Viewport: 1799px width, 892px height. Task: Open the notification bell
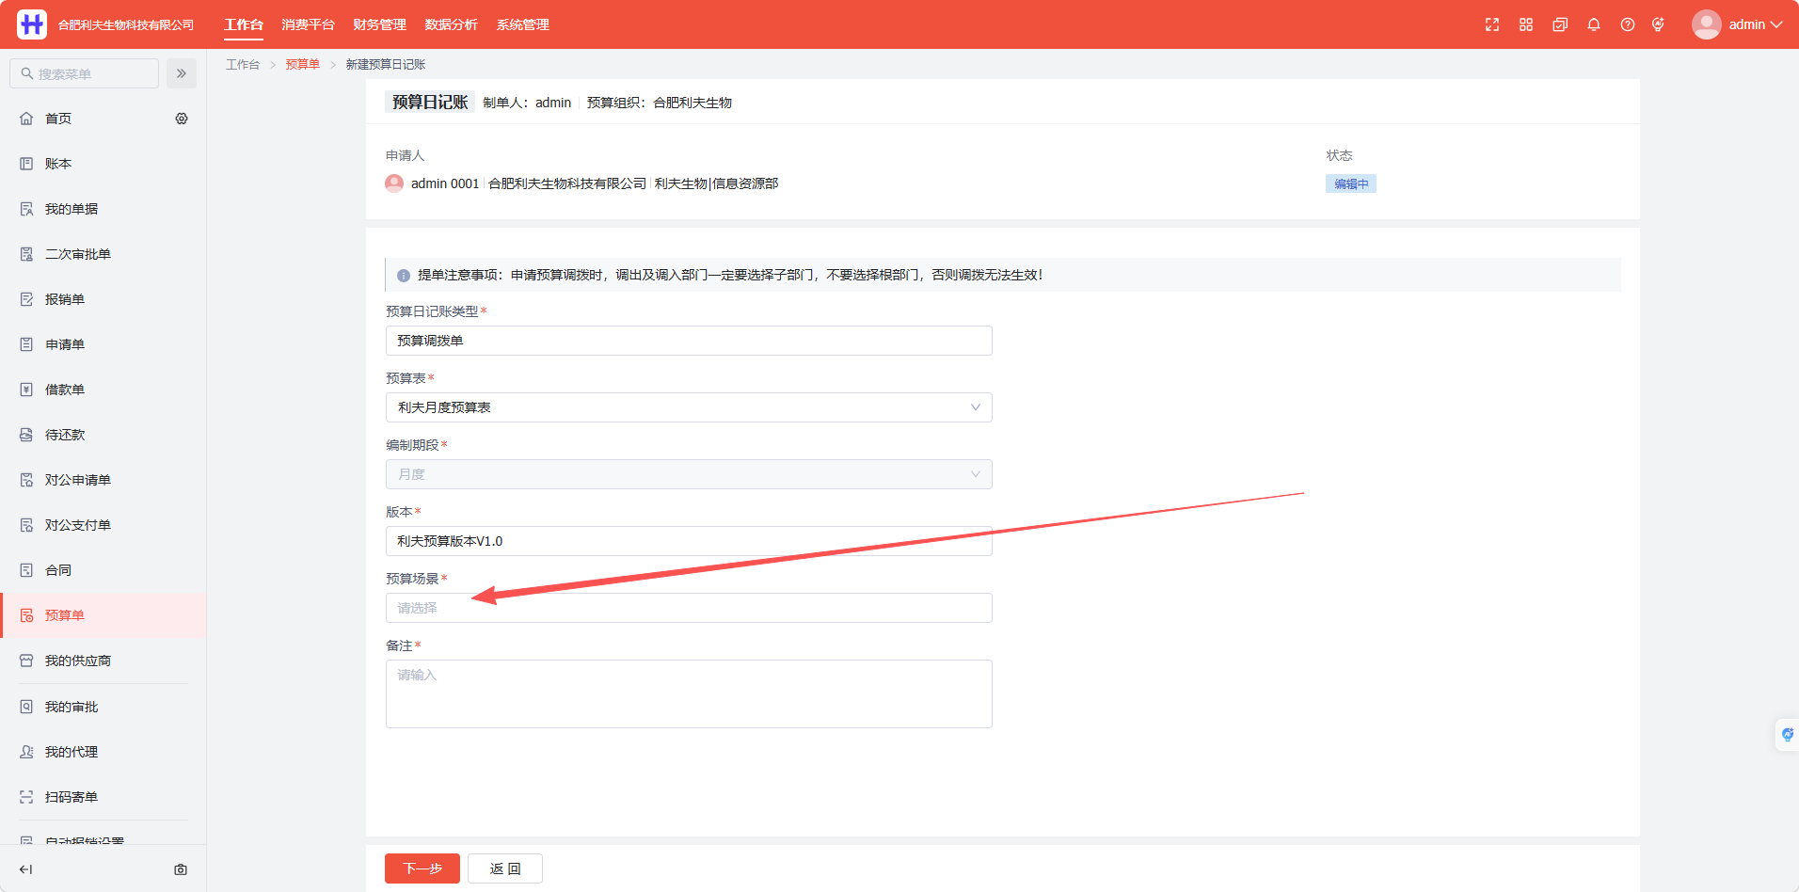point(1594,24)
